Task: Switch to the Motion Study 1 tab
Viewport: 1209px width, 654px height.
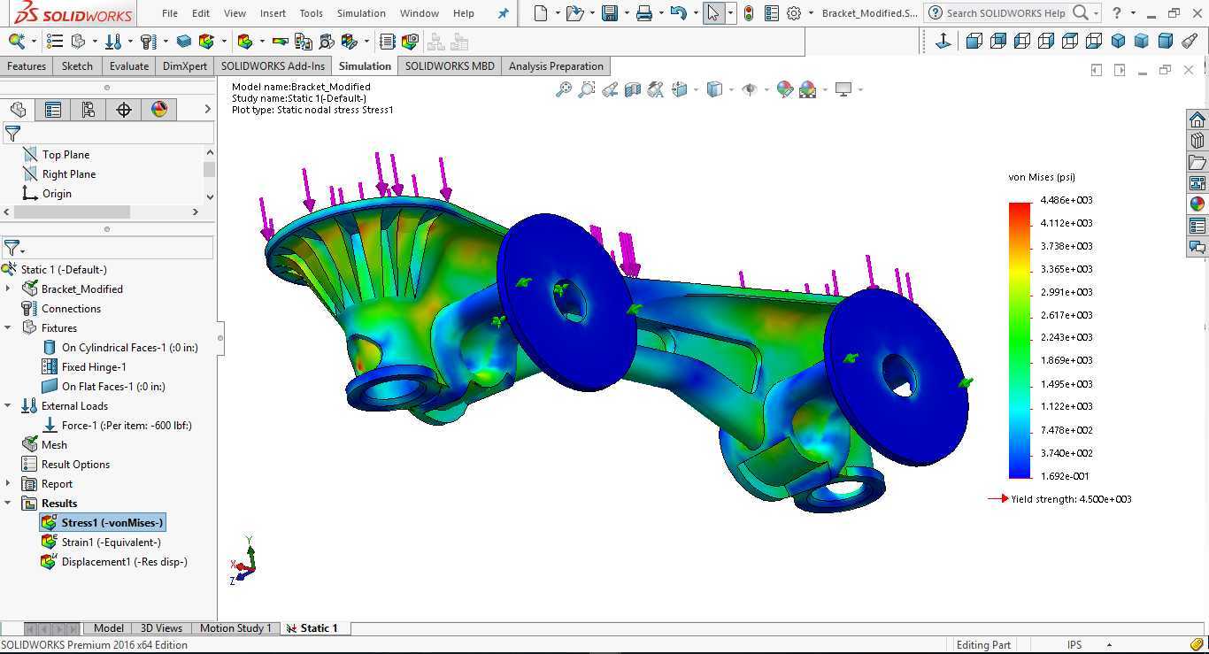Action: click(x=235, y=628)
